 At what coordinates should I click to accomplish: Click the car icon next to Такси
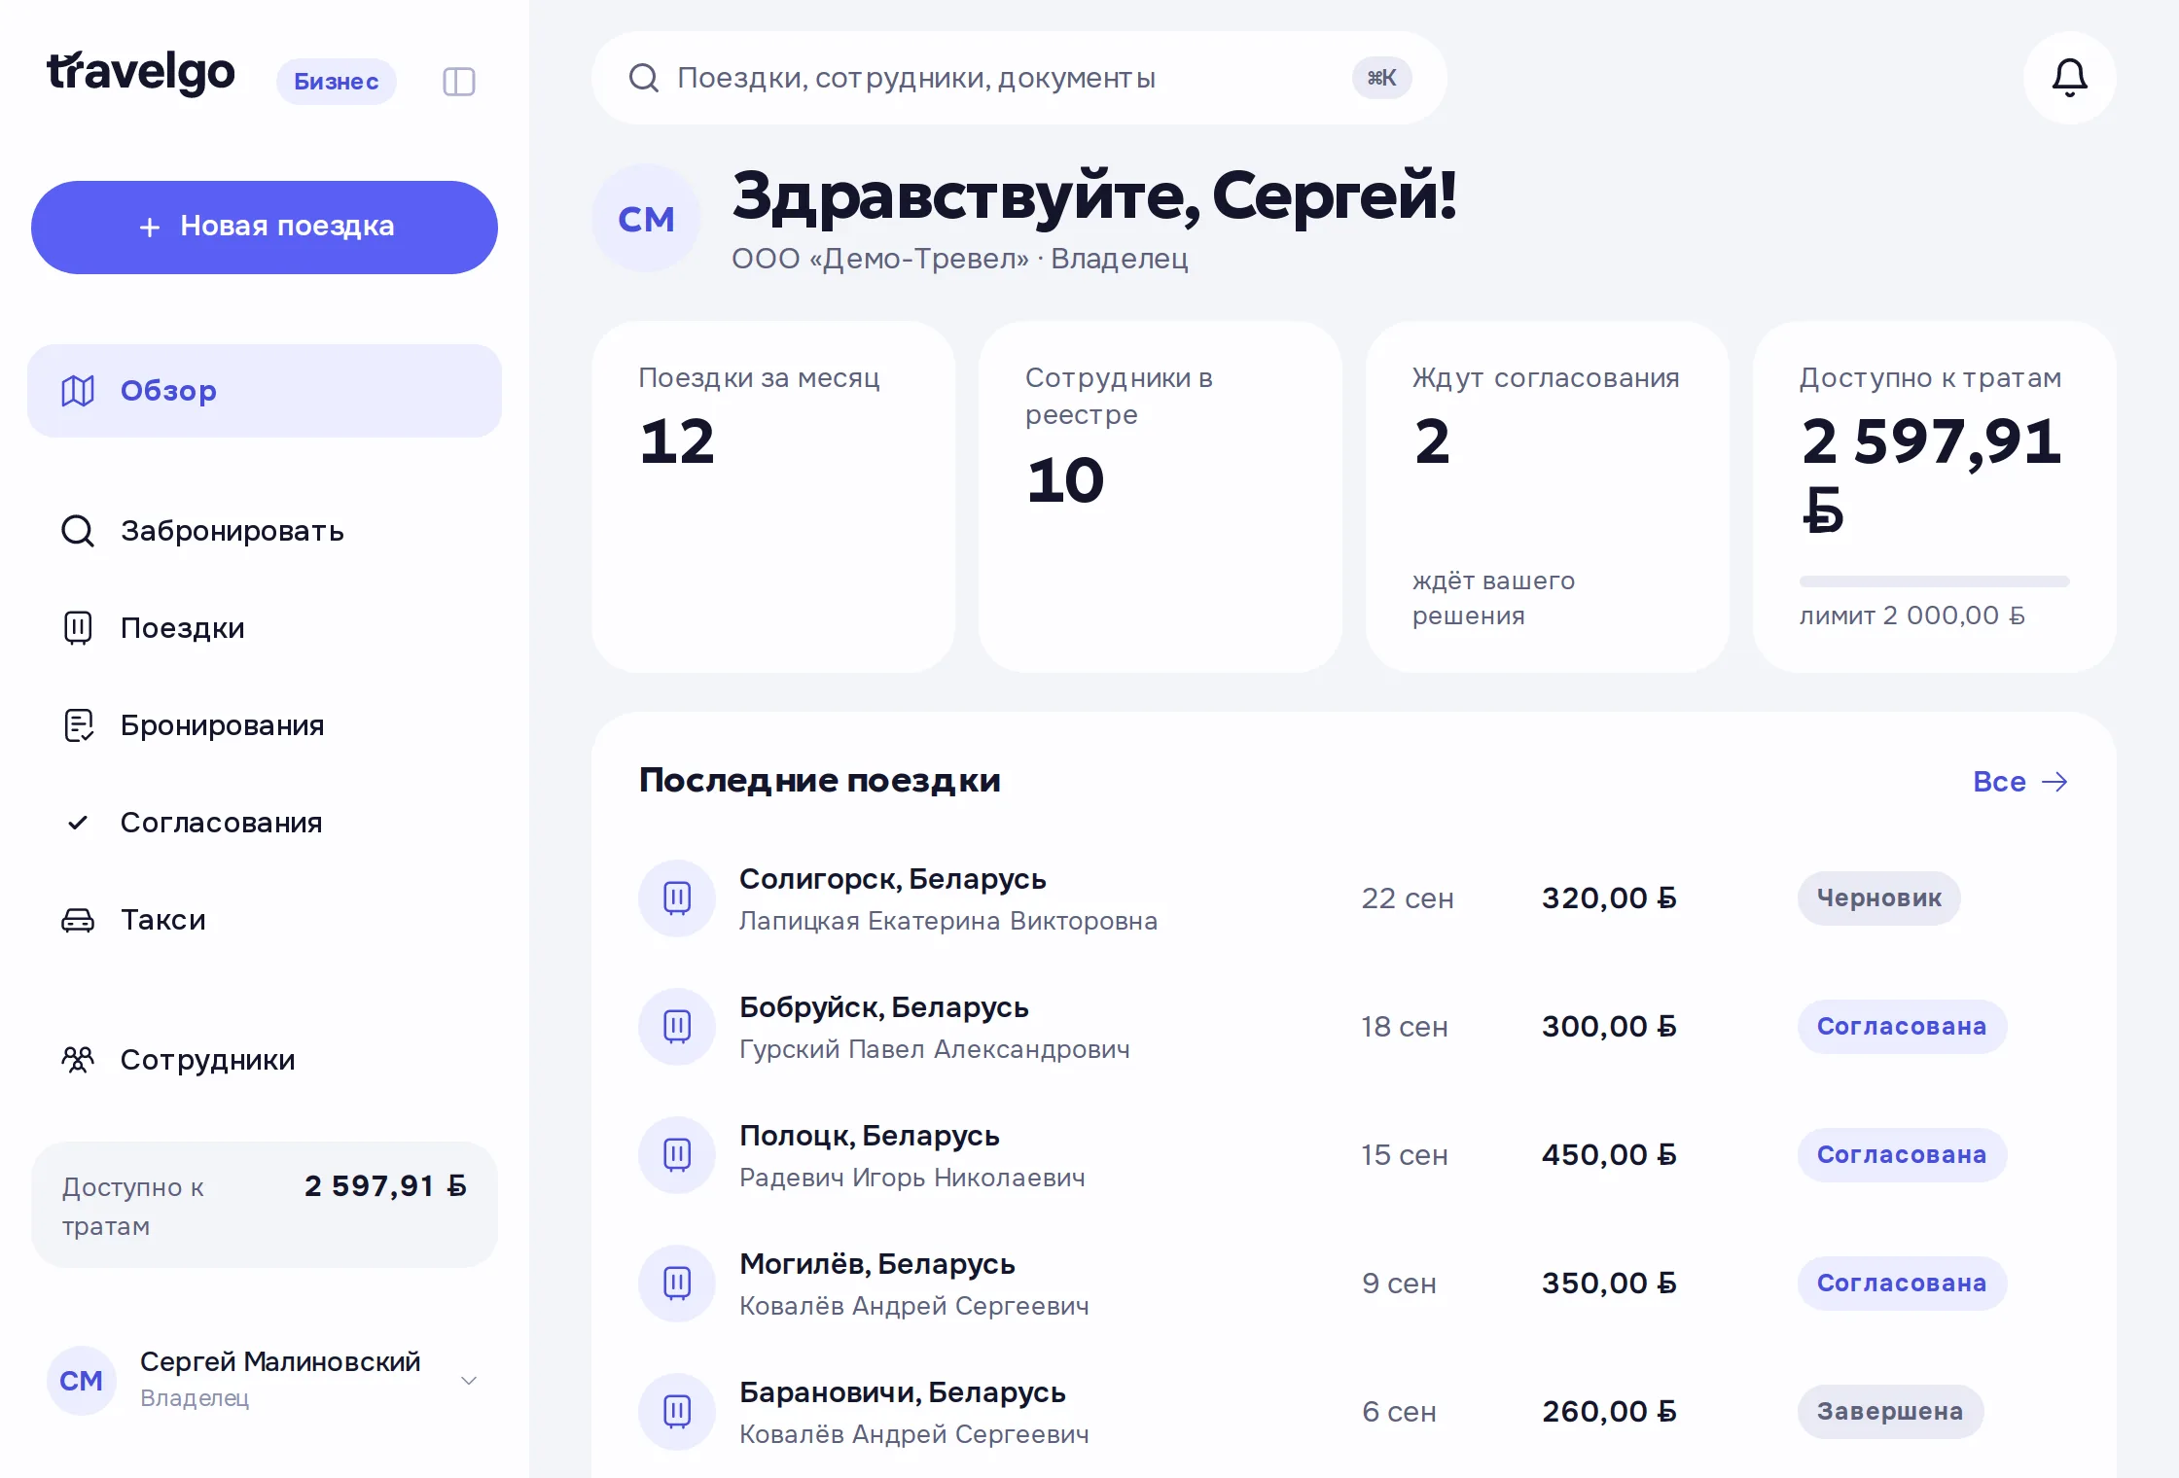pyautogui.click(x=78, y=920)
